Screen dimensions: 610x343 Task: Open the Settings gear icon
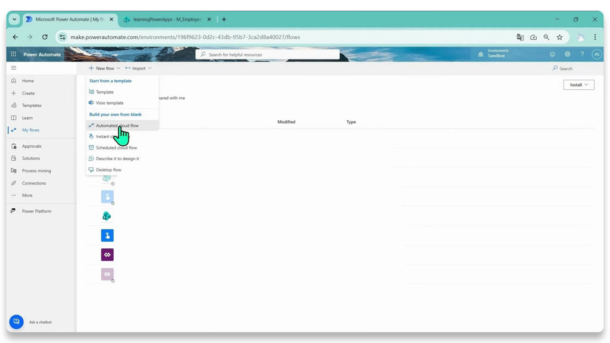click(x=567, y=54)
